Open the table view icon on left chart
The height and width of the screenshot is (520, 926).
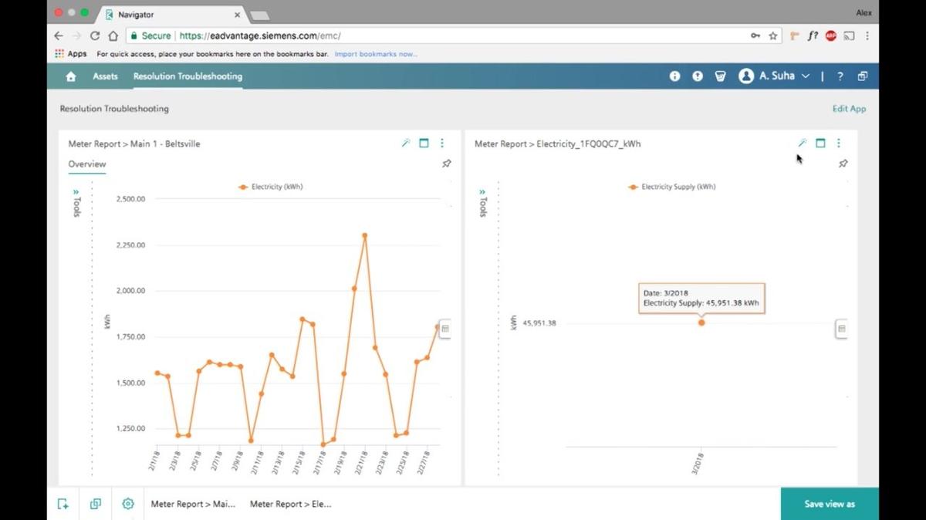445,329
